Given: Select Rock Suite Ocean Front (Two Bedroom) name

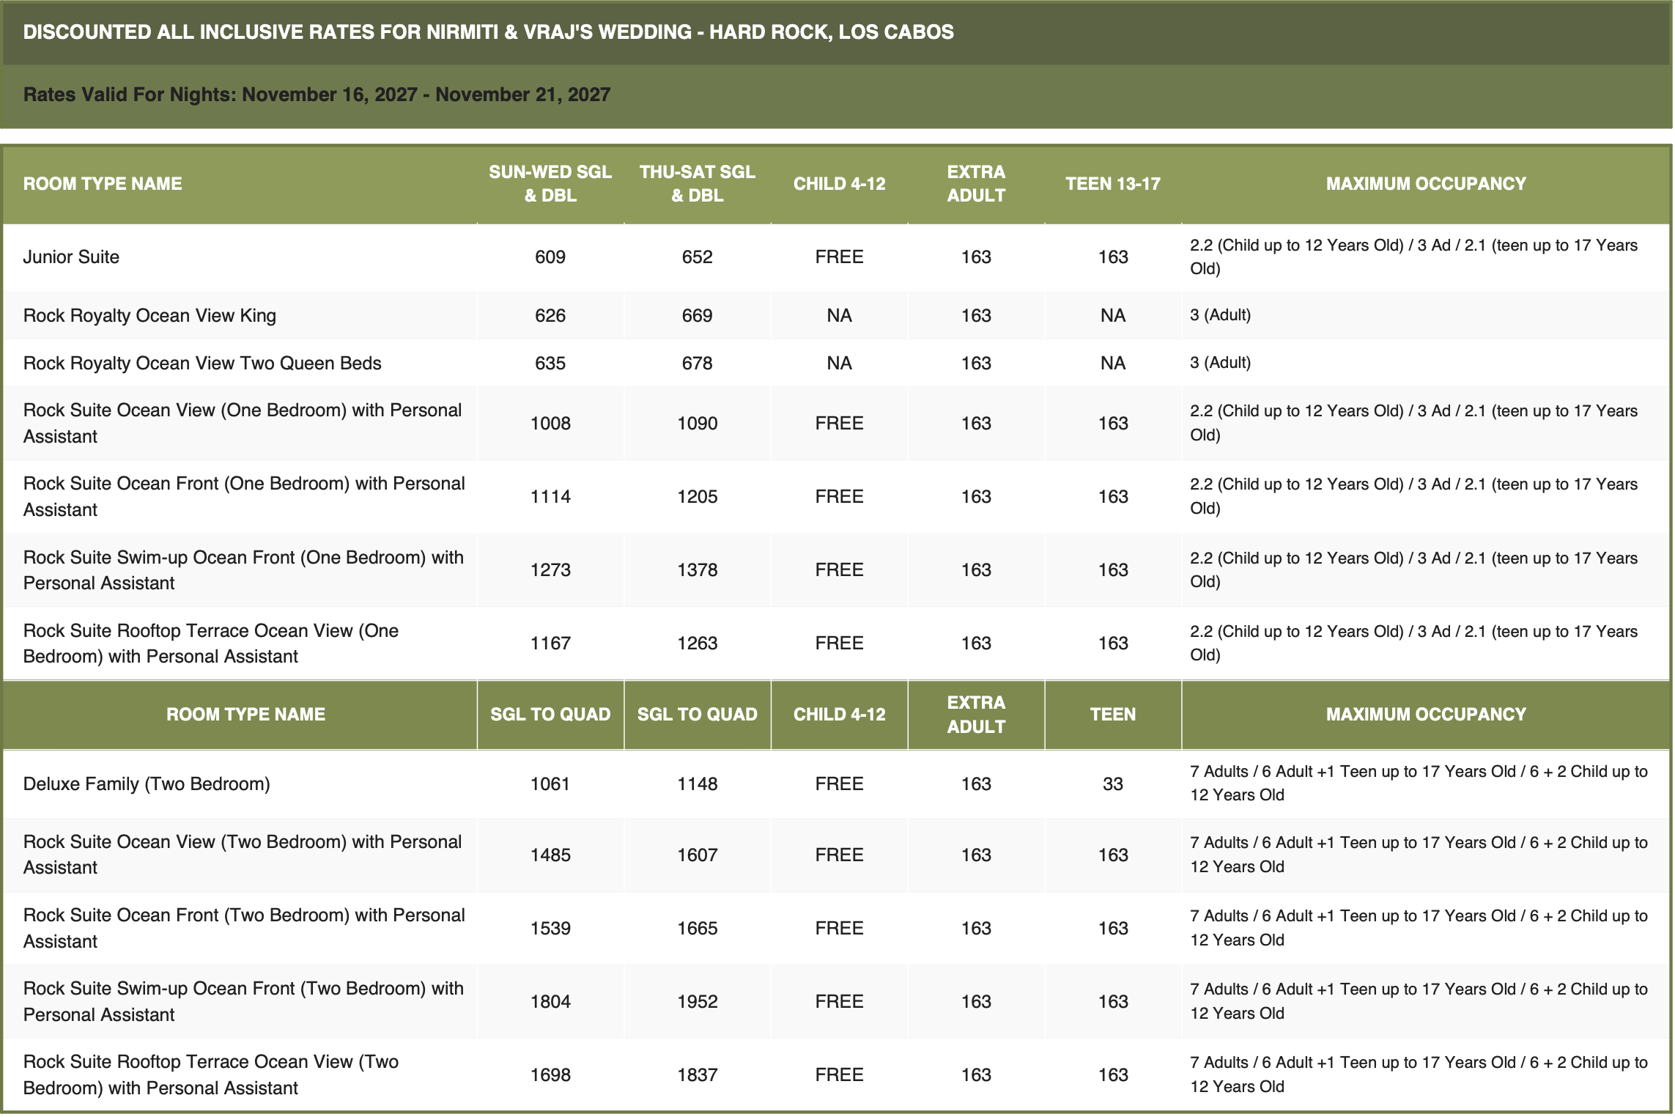Looking at the screenshot, I should (x=244, y=928).
